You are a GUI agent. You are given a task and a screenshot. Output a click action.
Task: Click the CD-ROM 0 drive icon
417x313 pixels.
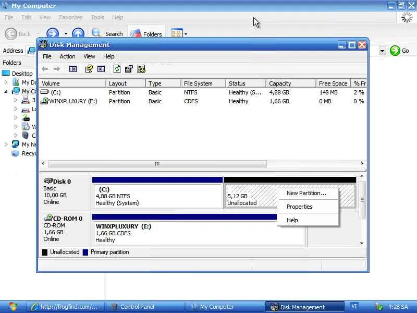(48, 218)
